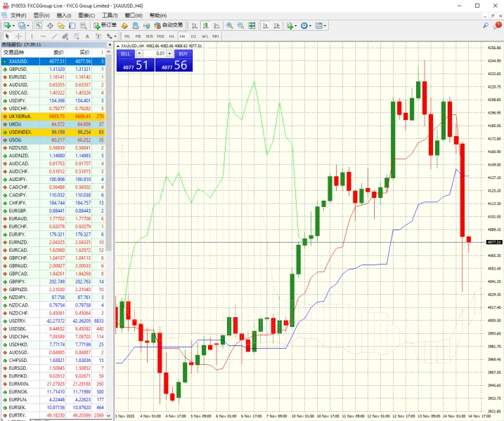Toggle chart auto scroll
This screenshot has height=421, width=504.
pos(266,26)
